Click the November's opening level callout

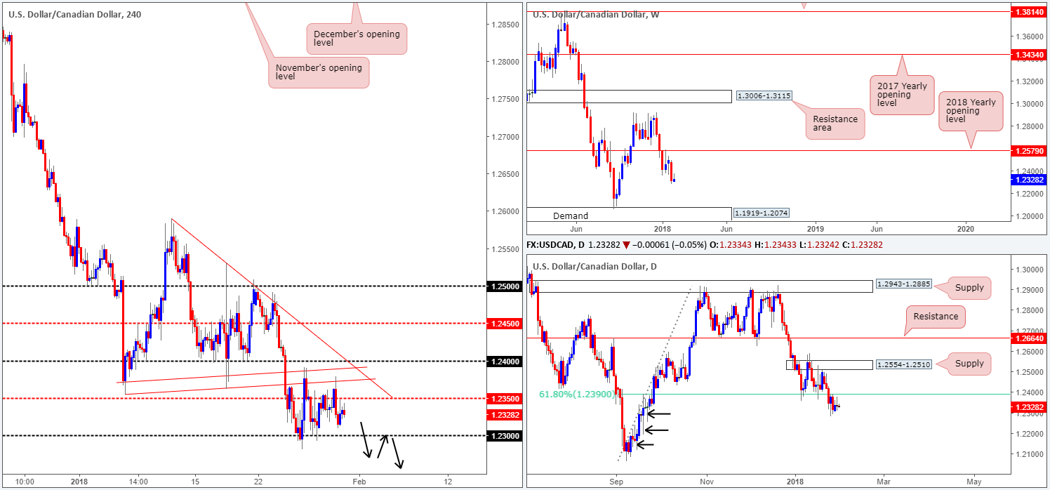pos(319,72)
